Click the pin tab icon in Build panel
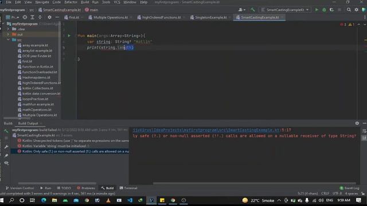367x206 pixels. coord(6,156)
